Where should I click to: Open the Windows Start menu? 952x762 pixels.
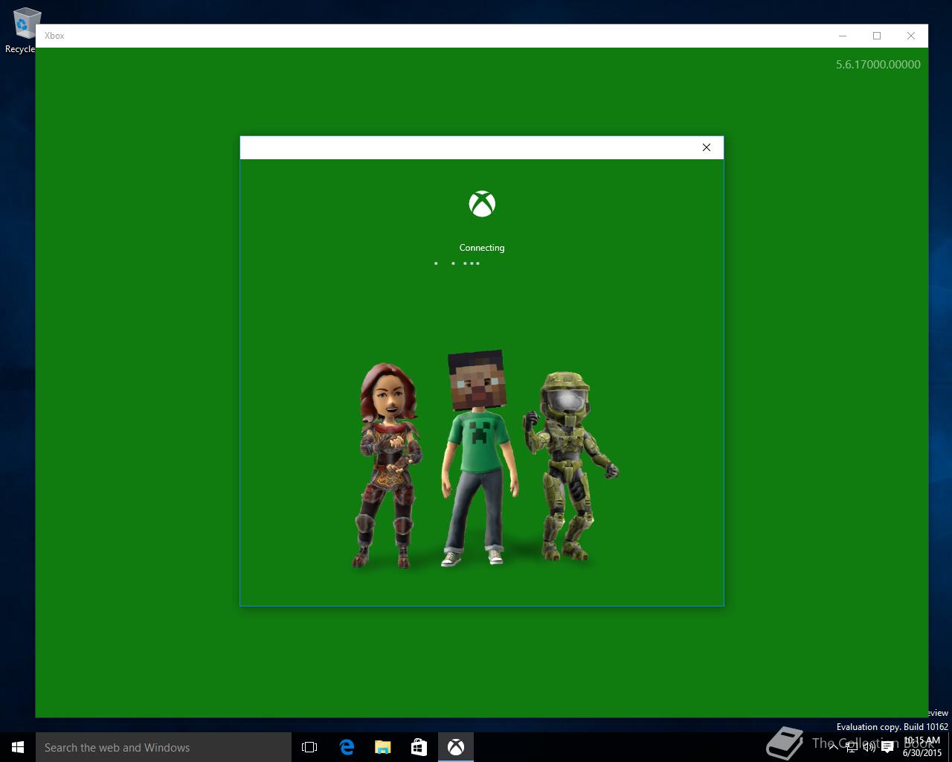(x=18, y=747)
